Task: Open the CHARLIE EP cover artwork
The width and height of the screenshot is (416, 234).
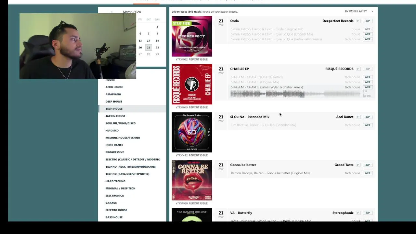Action: 192,84
